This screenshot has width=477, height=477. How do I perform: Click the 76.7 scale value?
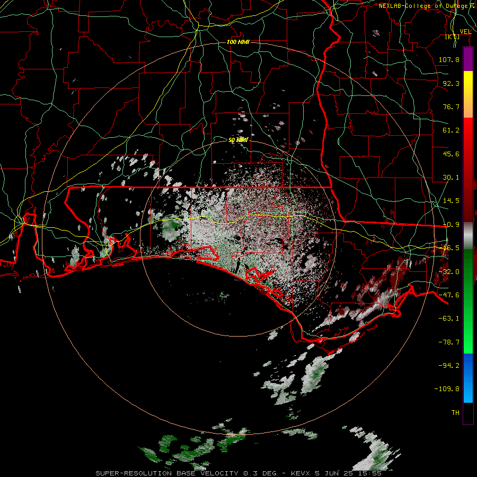click(451, 107)
